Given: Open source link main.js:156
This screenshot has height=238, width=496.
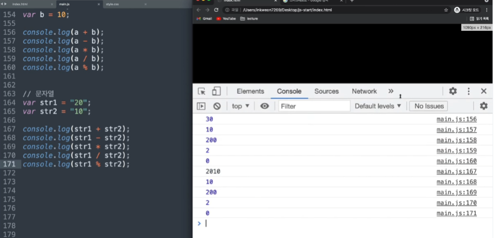Looking at the screenshot, I should (457, 119).
